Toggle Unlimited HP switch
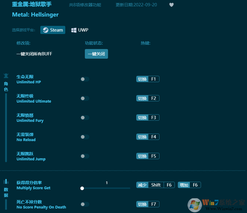 pos(85,79)
